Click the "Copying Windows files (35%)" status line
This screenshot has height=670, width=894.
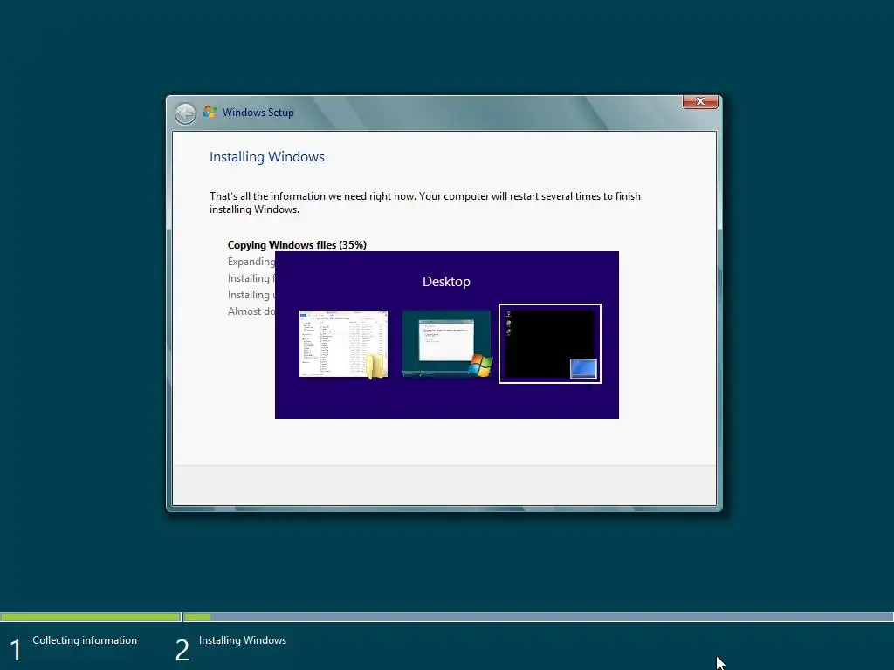pos(297,245)
